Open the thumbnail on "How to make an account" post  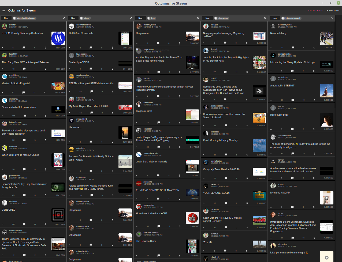pos(259,118)
